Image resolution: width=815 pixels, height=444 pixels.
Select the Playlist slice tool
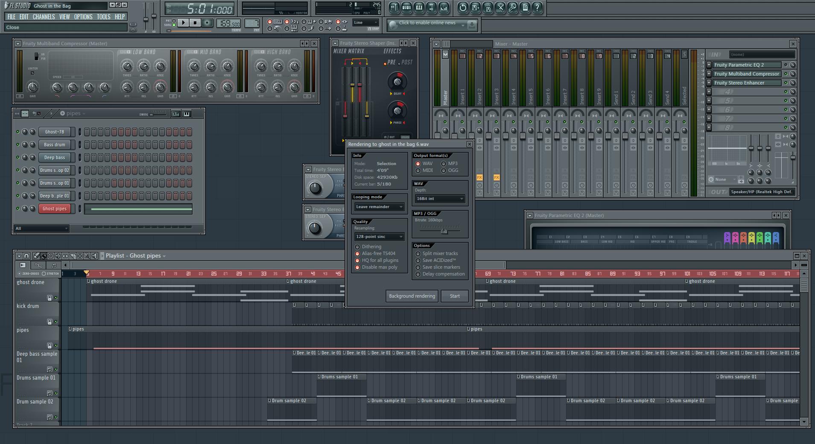pos(73,256)
